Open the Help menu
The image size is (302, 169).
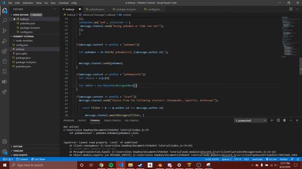pos(74,3)
